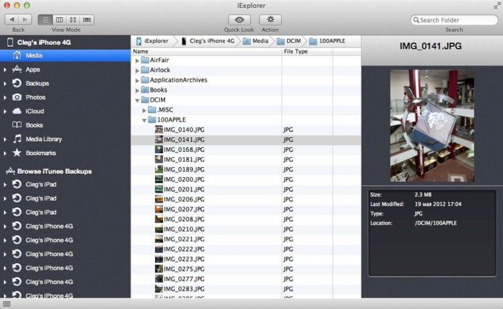Select IMG_0200.JPG file thumbnail icon
Image resolution: width=503 pixels, height=309 pixels.
[159, 179]
